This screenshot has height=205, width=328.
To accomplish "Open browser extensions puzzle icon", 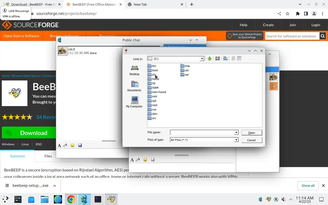I will (x=298, y=14).
